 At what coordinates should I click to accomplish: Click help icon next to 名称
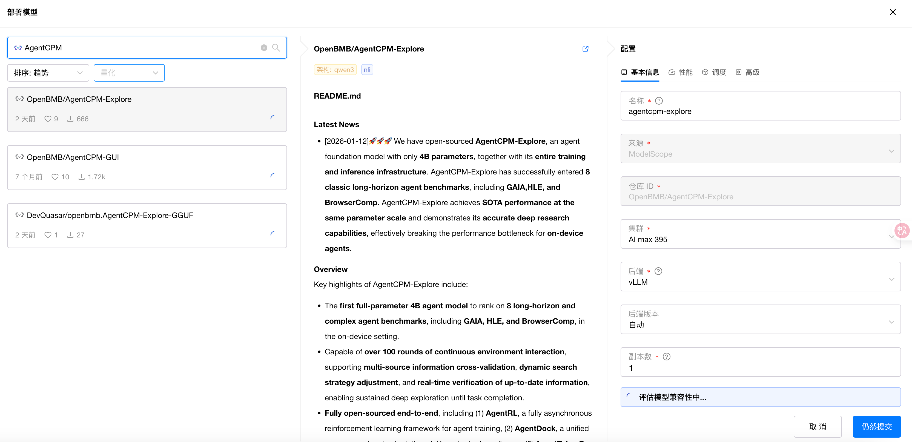(x=658, y=101)
